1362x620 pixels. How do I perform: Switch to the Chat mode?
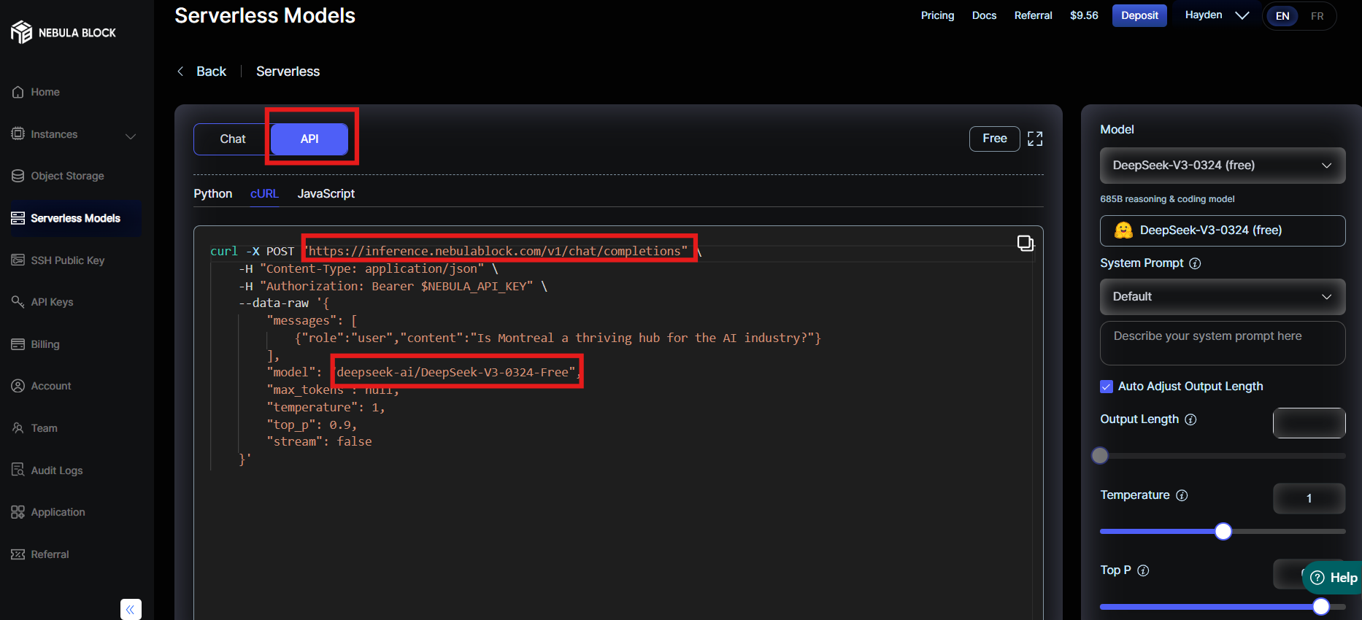click(232, 139)
